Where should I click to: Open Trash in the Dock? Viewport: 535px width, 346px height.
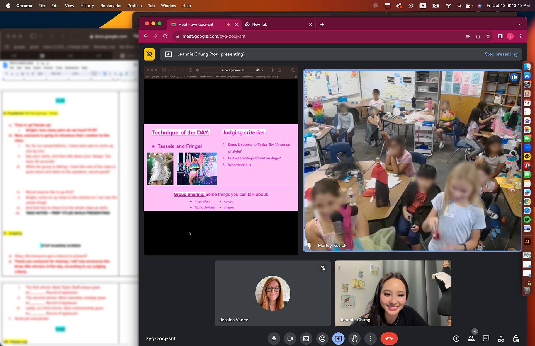tap(527, 290)
